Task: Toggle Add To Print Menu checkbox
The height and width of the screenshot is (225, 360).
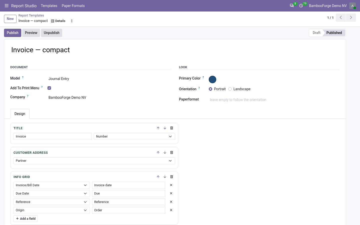Action: click(x=49, y=88)
